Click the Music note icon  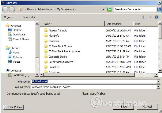click(x=10, y=52)
